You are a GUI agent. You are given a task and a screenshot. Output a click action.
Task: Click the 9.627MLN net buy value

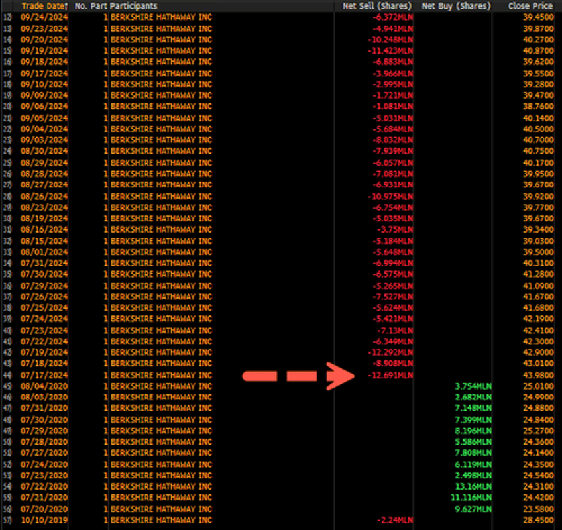click(x=473, y=509)
